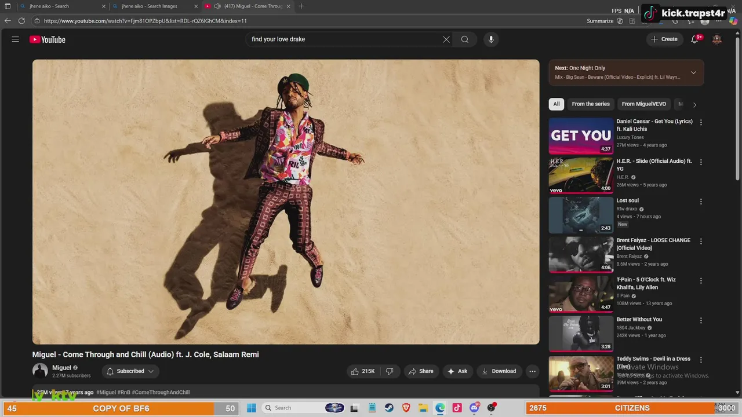742x417 pixels.
Task: Open more actions ellipsis under video
Action: (532, 371)
